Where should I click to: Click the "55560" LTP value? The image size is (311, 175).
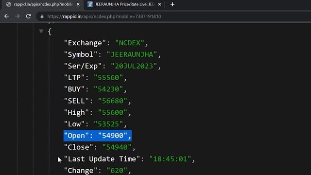(108, 78)
